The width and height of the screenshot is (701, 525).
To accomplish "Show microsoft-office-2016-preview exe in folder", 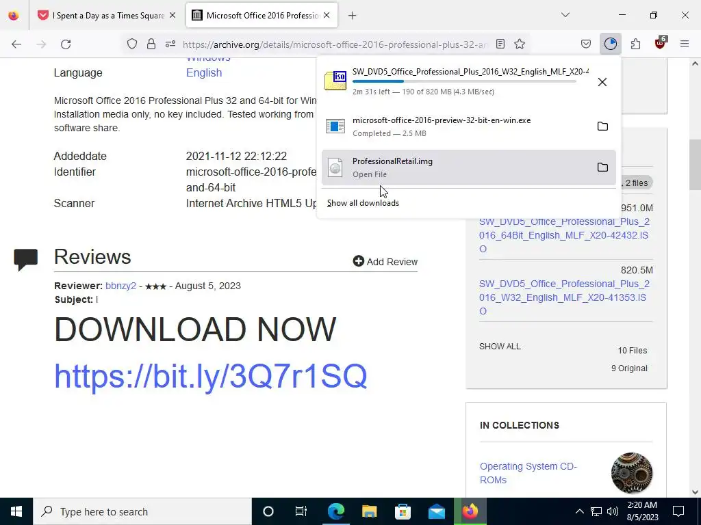I will 602,126.
